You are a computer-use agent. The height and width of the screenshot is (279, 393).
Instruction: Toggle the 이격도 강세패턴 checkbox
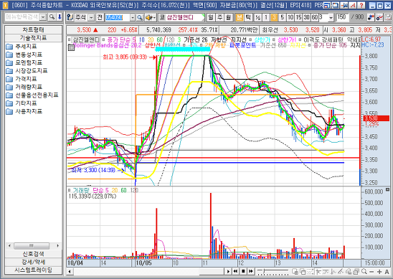click(x=300, y=39)
